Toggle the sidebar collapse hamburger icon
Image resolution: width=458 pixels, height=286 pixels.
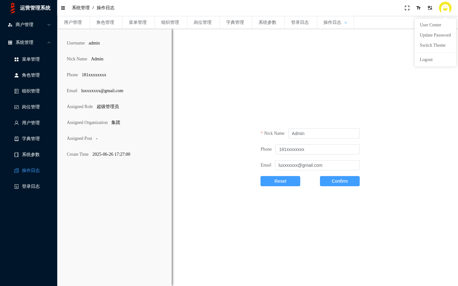63,8
